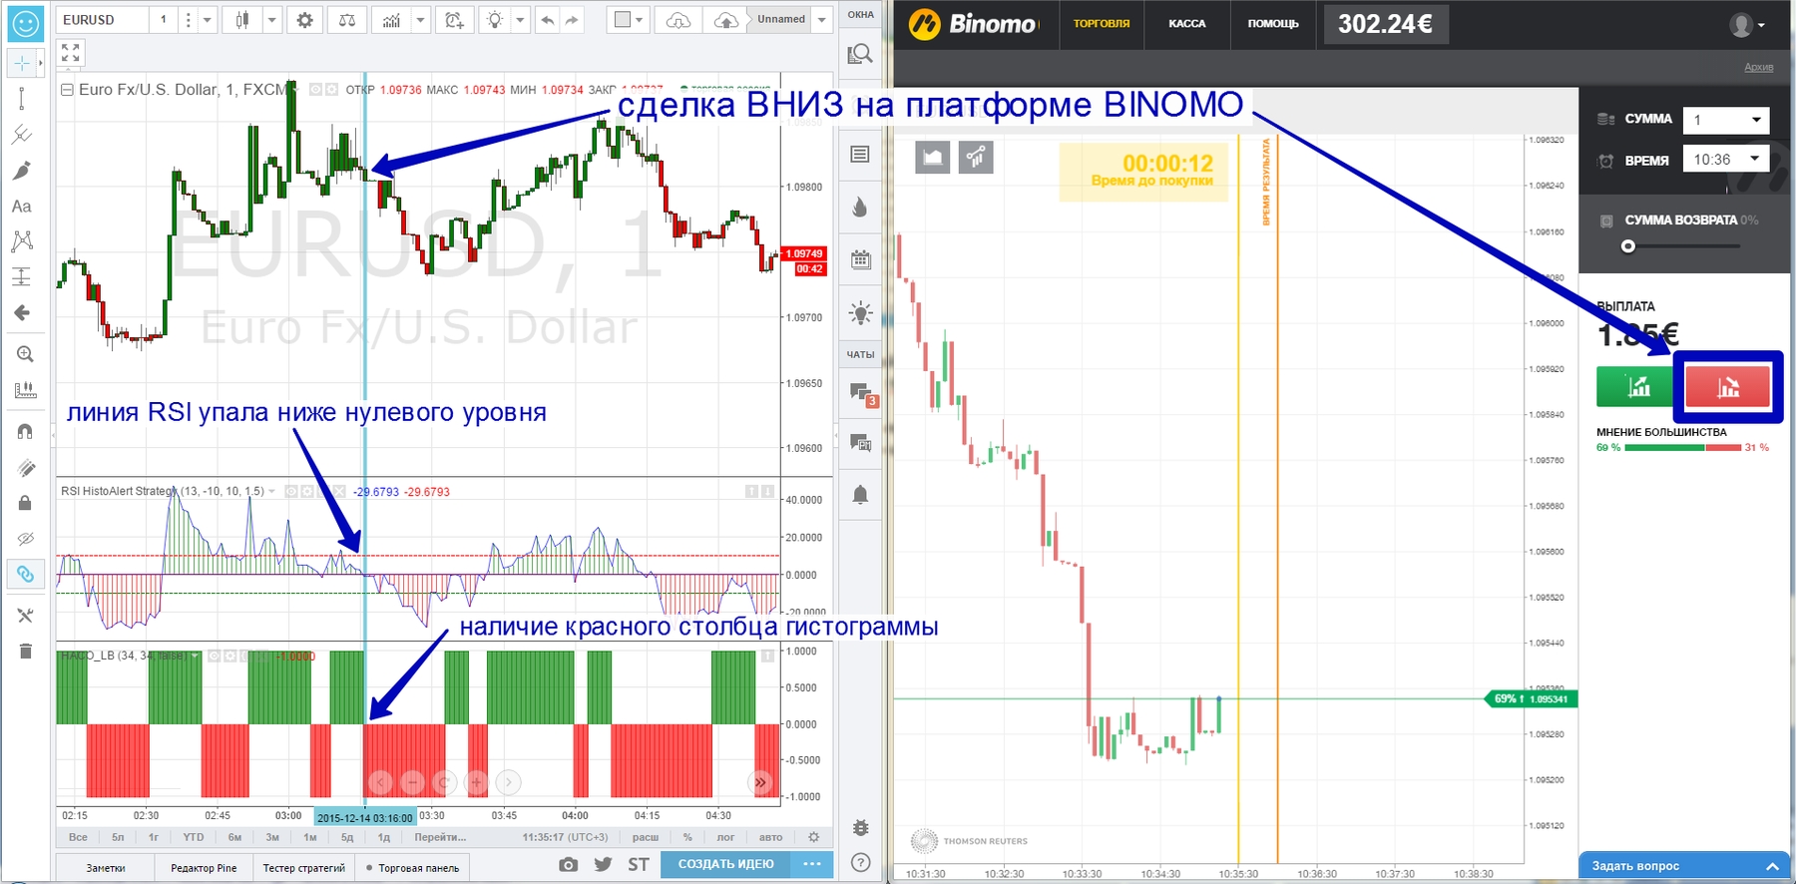The image size is (1796, 884).
Task: Open the alerts bell panel
Action: [x=860, y=495]
